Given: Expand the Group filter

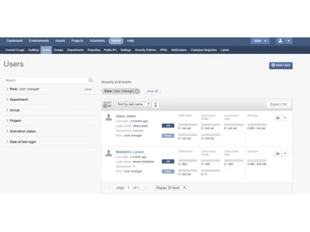Looking at the screenshot, I should [13, 110].
